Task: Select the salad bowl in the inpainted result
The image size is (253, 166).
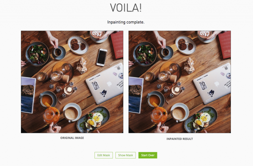Action: [145, 54]
